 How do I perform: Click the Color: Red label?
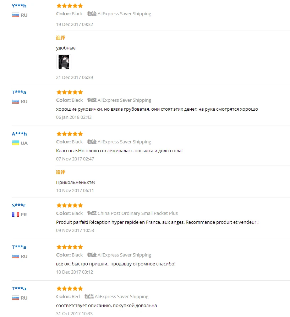point(68,296)
